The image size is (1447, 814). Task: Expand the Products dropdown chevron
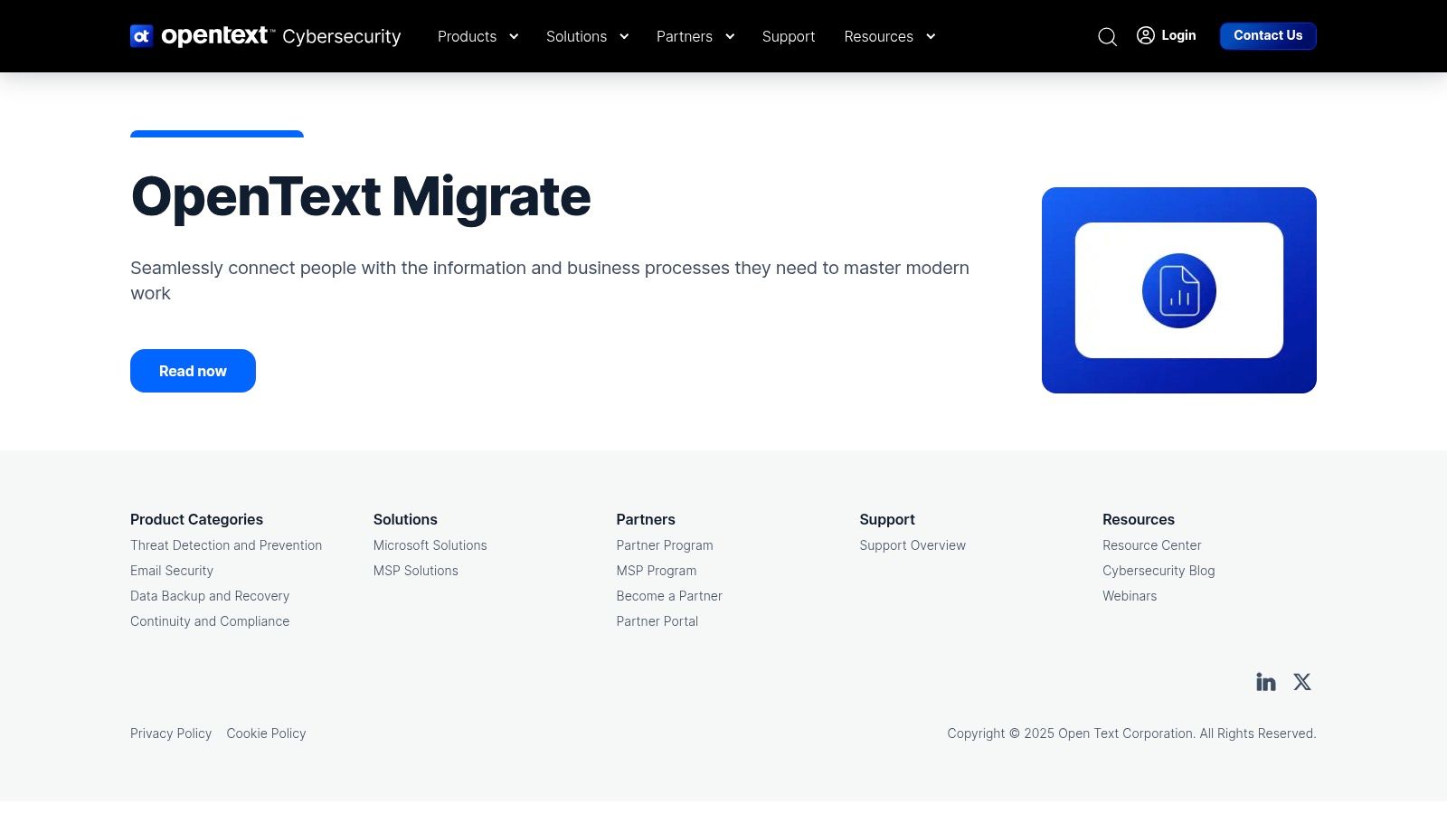pyautogui.click(x=514, y=37)
